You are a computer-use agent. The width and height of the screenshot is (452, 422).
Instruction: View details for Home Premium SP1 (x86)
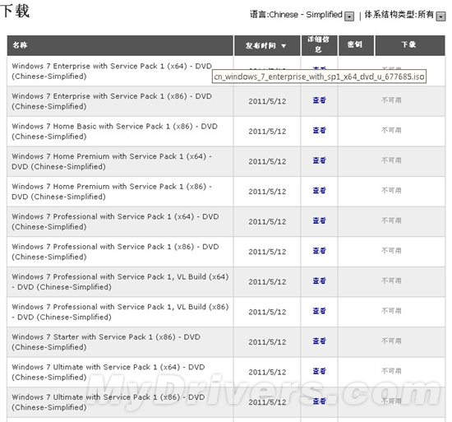(320, 190)
